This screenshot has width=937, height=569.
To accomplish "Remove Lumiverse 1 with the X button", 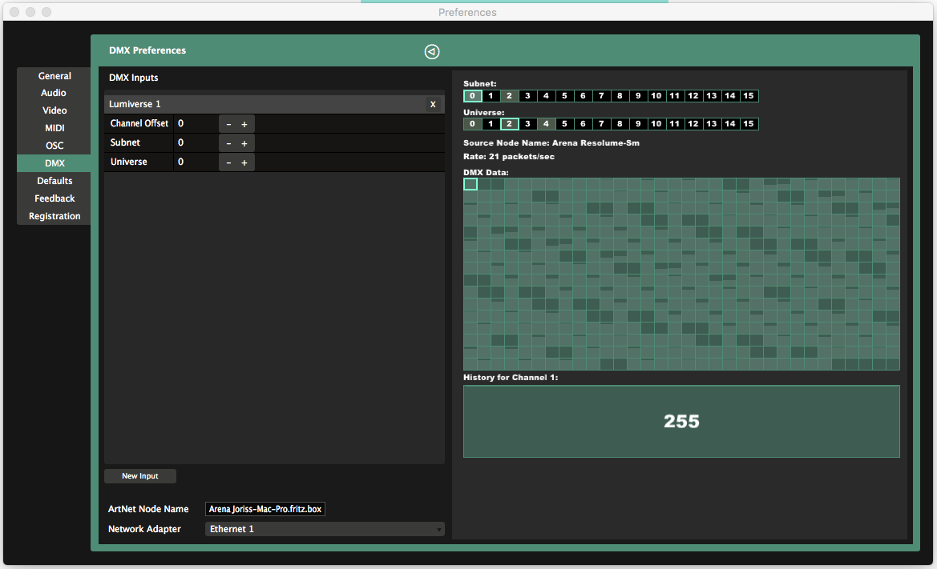I will pos(433,104).
